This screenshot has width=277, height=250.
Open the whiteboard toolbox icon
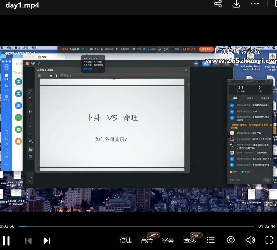pyautogui.click(x=30, y=149)
